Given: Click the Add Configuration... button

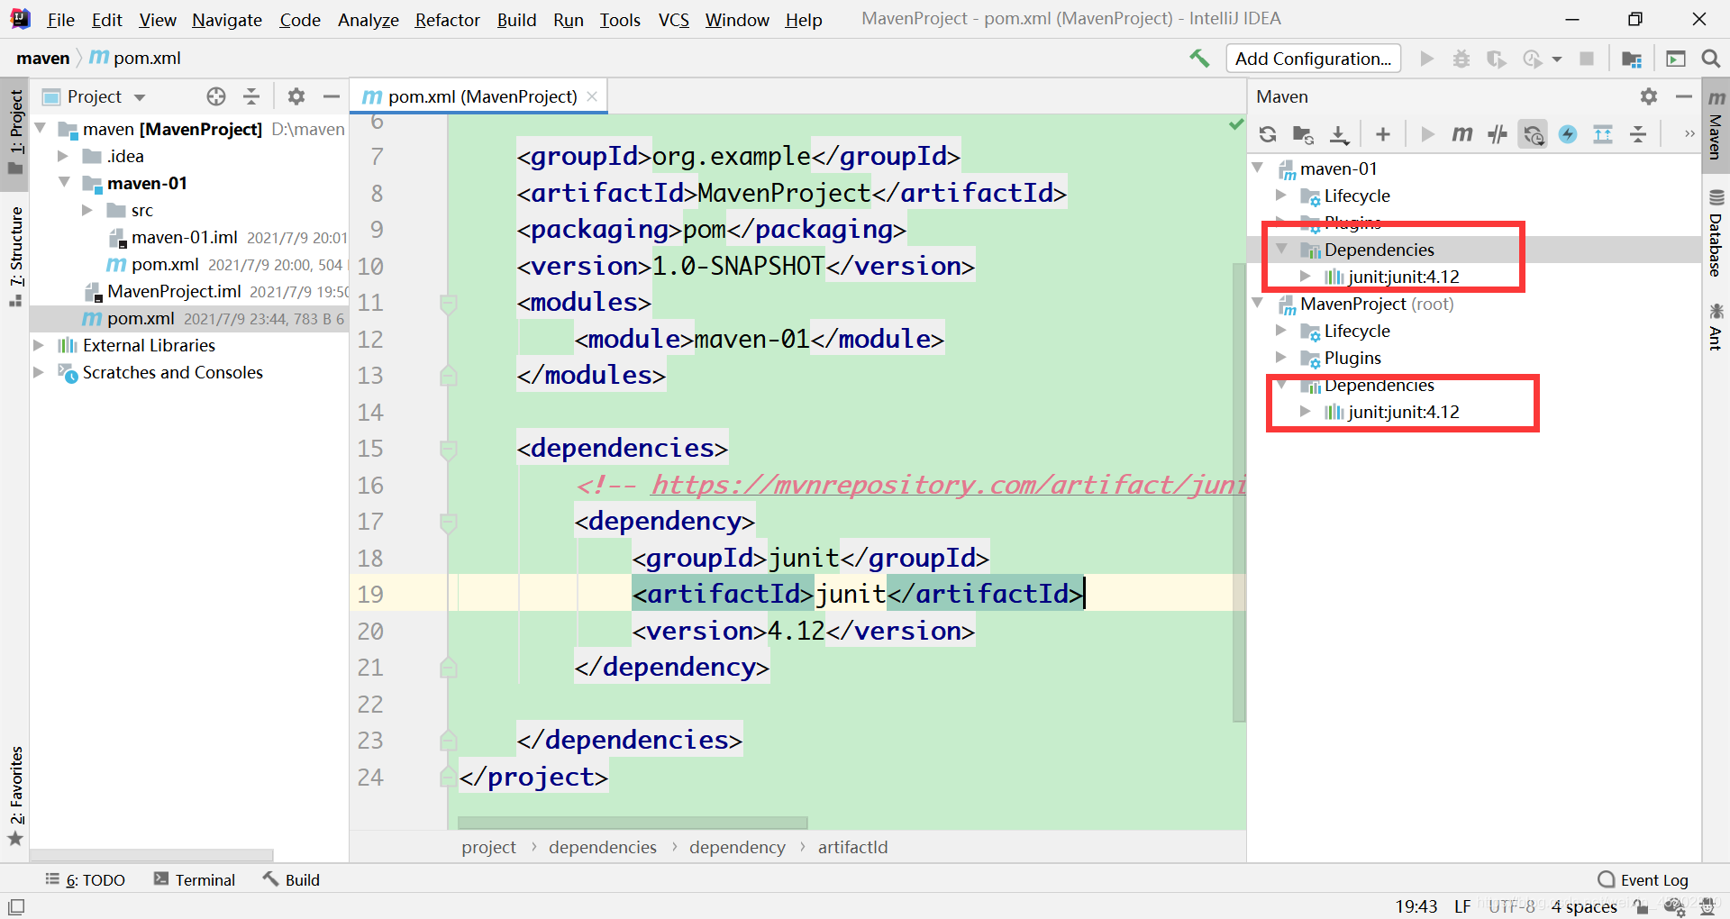Looking at the screenshot, I should [1313, 59].
